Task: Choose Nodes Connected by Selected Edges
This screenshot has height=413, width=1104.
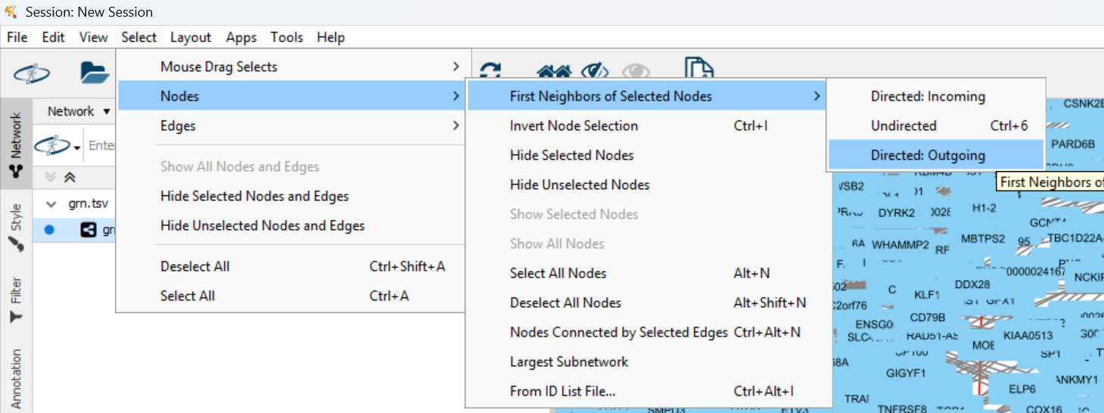Action: pyautogui.click(x=648, y=332)
